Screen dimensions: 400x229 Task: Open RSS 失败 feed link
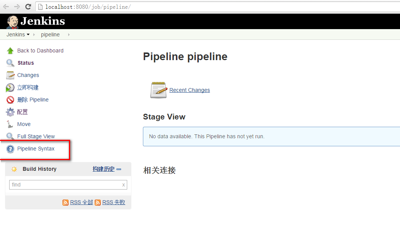point(113,202)
